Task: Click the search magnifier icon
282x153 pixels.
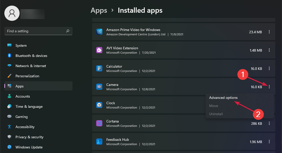Action: pyautogui.click(x=68, y=31)
